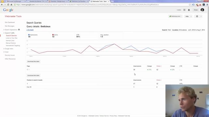209x117 pixels.
Task: Toggle the Clicks series in the chart
Action: coord(55,35)
